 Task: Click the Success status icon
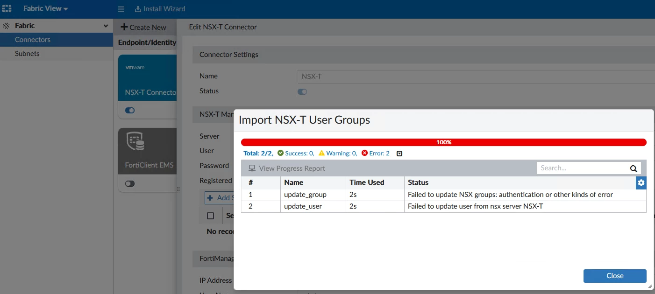click(280, 153)
